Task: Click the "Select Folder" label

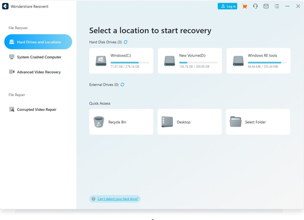Action: pyautogui.click(x=255, y=122)
